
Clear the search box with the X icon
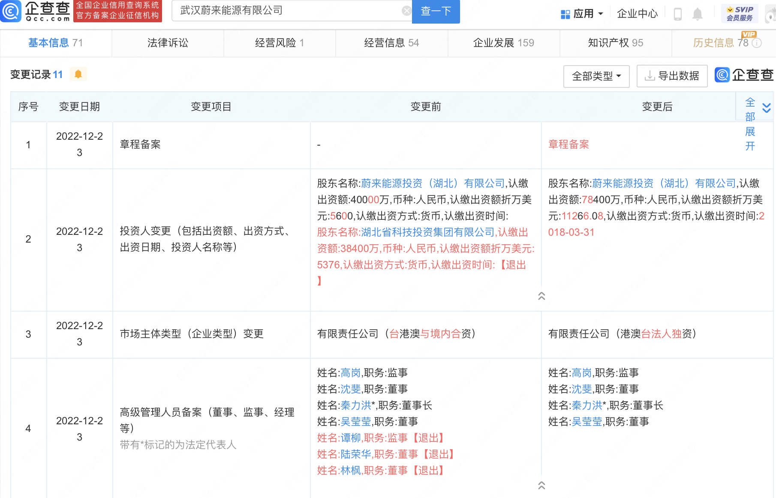406,11
